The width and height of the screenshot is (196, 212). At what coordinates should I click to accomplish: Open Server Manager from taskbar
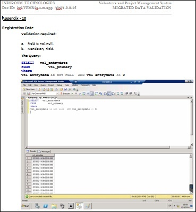[37, 206]
